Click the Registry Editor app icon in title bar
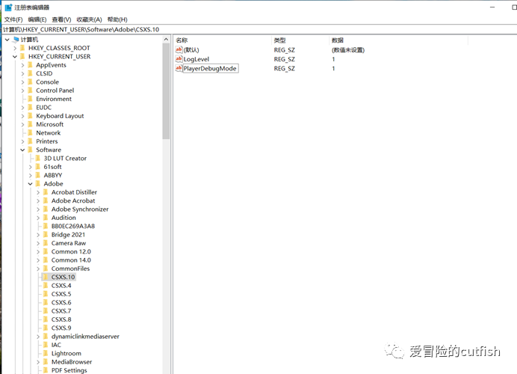Viewport: 517px width, 374px height. click(8, 7)
